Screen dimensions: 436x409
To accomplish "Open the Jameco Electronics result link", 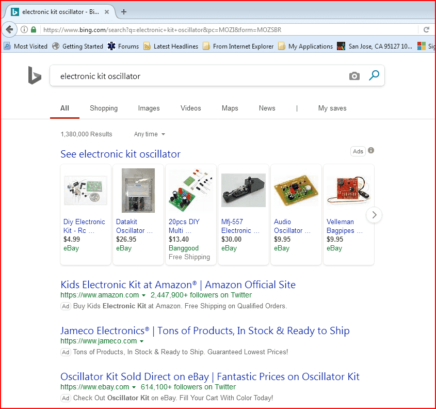I will 205,331.
